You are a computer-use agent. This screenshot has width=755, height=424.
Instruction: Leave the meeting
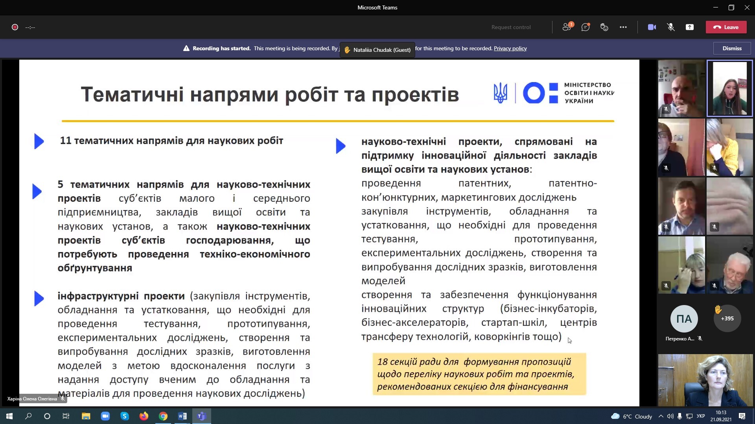tap(726, 27)
